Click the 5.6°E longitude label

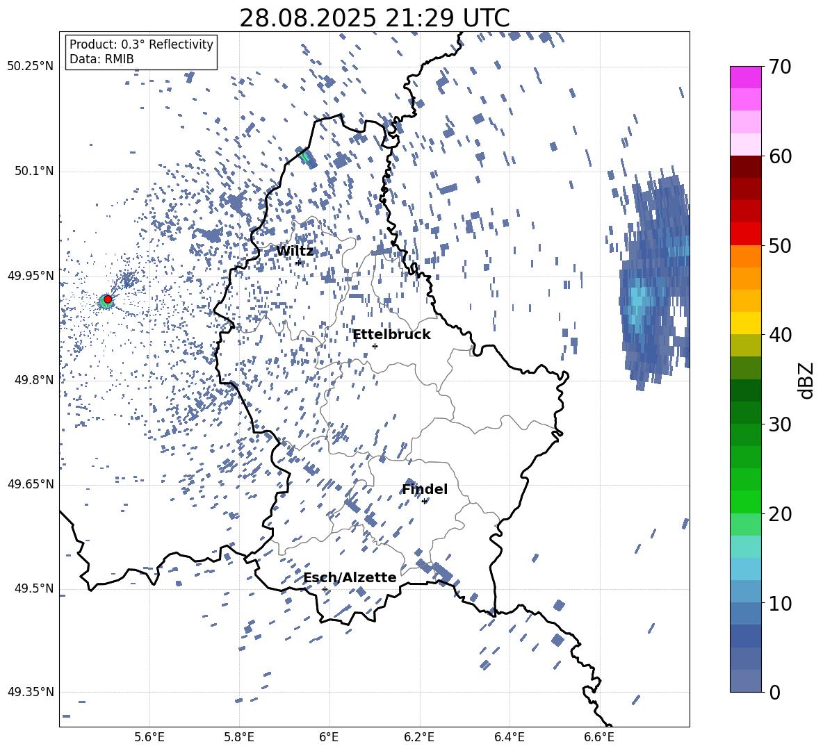click(x=149, y=737)
